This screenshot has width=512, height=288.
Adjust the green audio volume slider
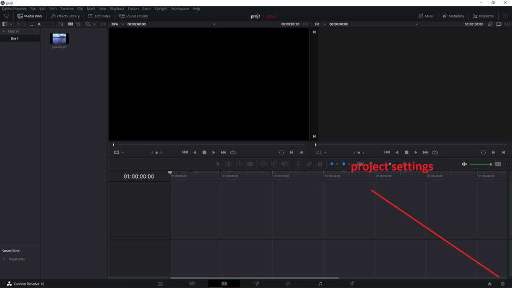pyautogui.click(x=480, y=164)
